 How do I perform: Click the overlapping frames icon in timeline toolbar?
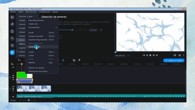[x=74, y=60]
